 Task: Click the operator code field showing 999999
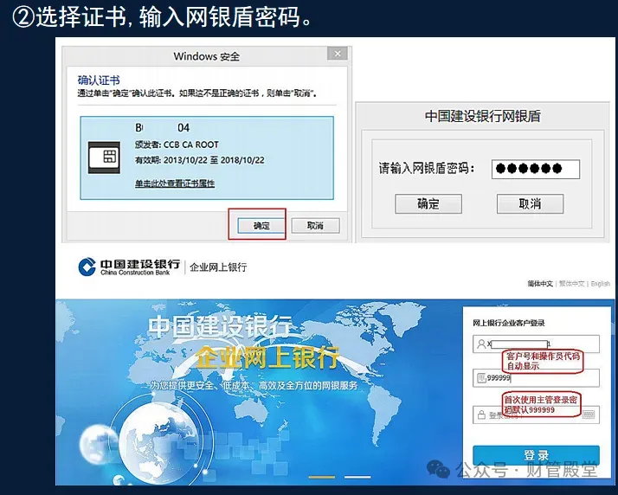click(536, 378)
